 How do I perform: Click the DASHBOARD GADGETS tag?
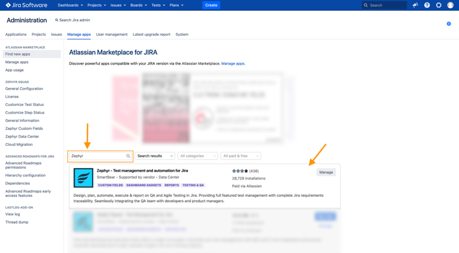143,185
